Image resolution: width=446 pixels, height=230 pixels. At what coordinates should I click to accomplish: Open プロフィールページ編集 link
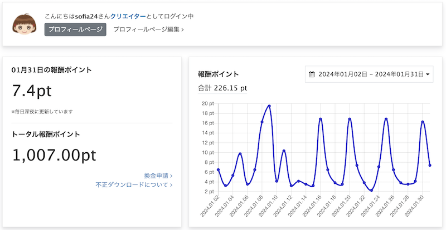pos(148,29)
